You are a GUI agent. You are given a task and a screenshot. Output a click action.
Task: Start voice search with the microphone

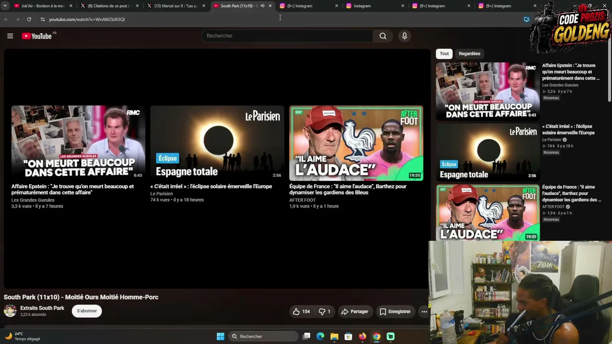coord(404,36)
